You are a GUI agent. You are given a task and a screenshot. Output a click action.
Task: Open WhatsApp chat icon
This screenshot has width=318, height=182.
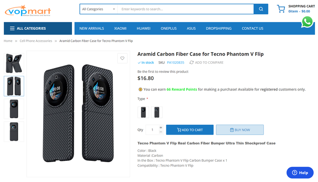pyautogui.click(x=307, y=22)
